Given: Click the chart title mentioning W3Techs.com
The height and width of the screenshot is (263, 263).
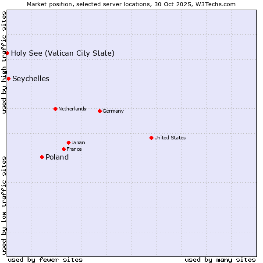Looking at the screenshot, I should pos(131,4).
